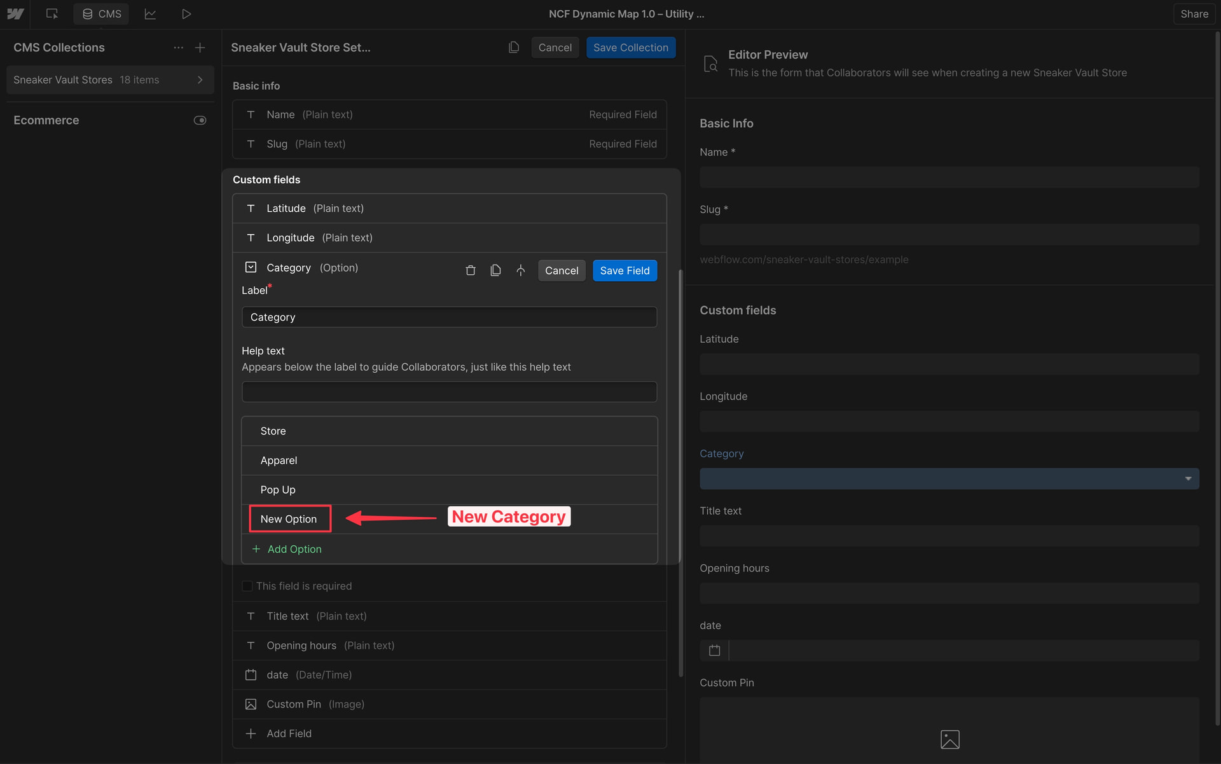Click the Preview play icon

[186, 14]
